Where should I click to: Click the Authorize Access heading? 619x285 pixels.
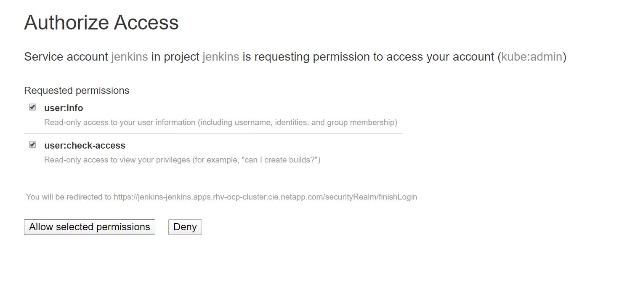[101, 22]
